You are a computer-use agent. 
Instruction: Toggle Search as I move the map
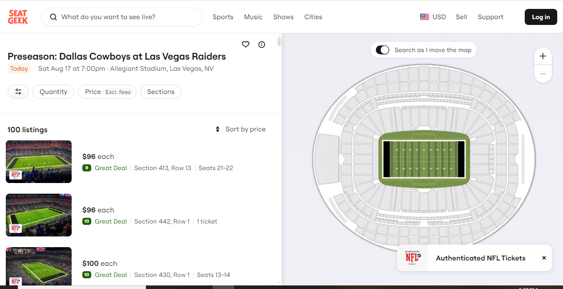pos(382,50)
